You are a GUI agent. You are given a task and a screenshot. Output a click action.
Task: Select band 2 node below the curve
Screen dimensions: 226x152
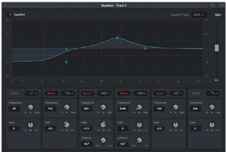(66, 62)
